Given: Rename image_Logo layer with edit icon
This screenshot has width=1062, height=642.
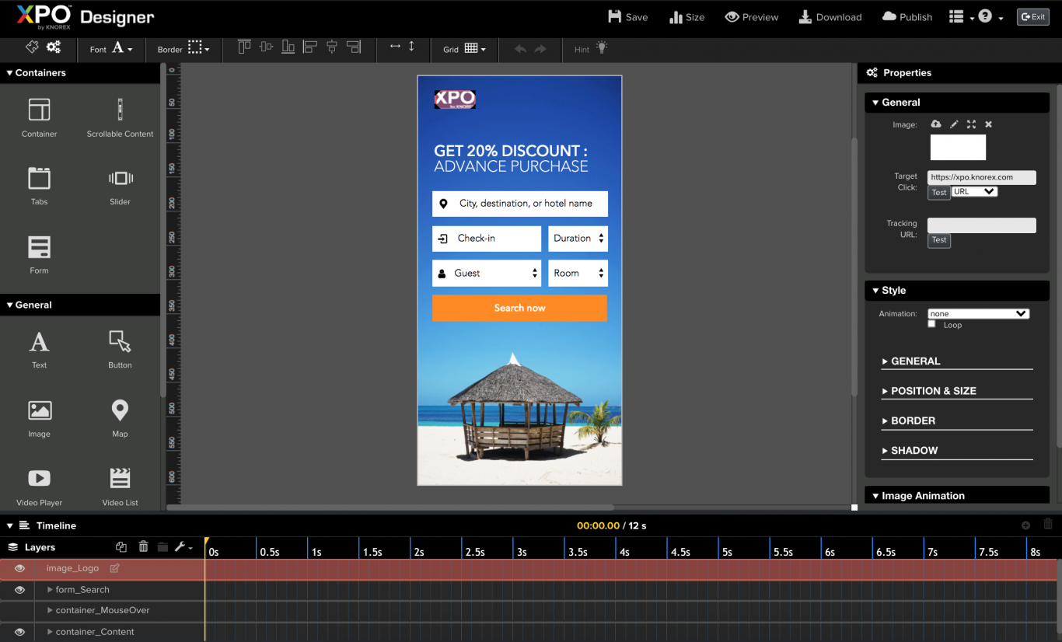Looking at the screenshot, I should click(x=115, y=568).
